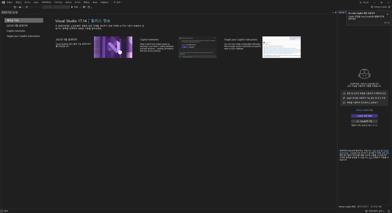Click the 로그인 link below the Google button
This screenshot has height=213, width=392.
coord(375,126)
